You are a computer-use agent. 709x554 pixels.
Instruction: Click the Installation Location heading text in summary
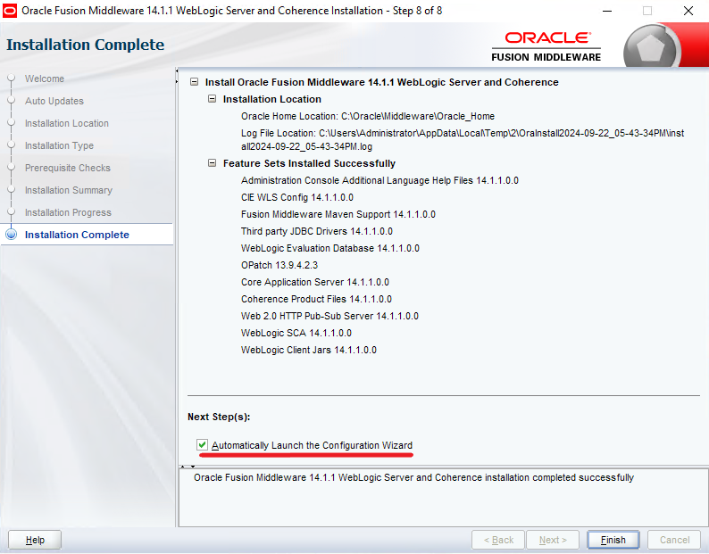[272, 99]
